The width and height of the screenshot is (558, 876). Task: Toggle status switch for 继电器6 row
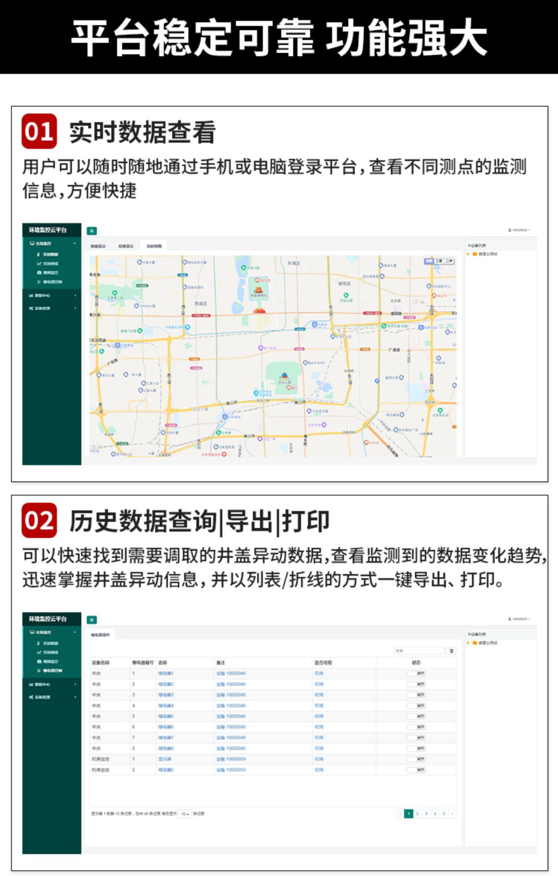click(x=416, y=727)
